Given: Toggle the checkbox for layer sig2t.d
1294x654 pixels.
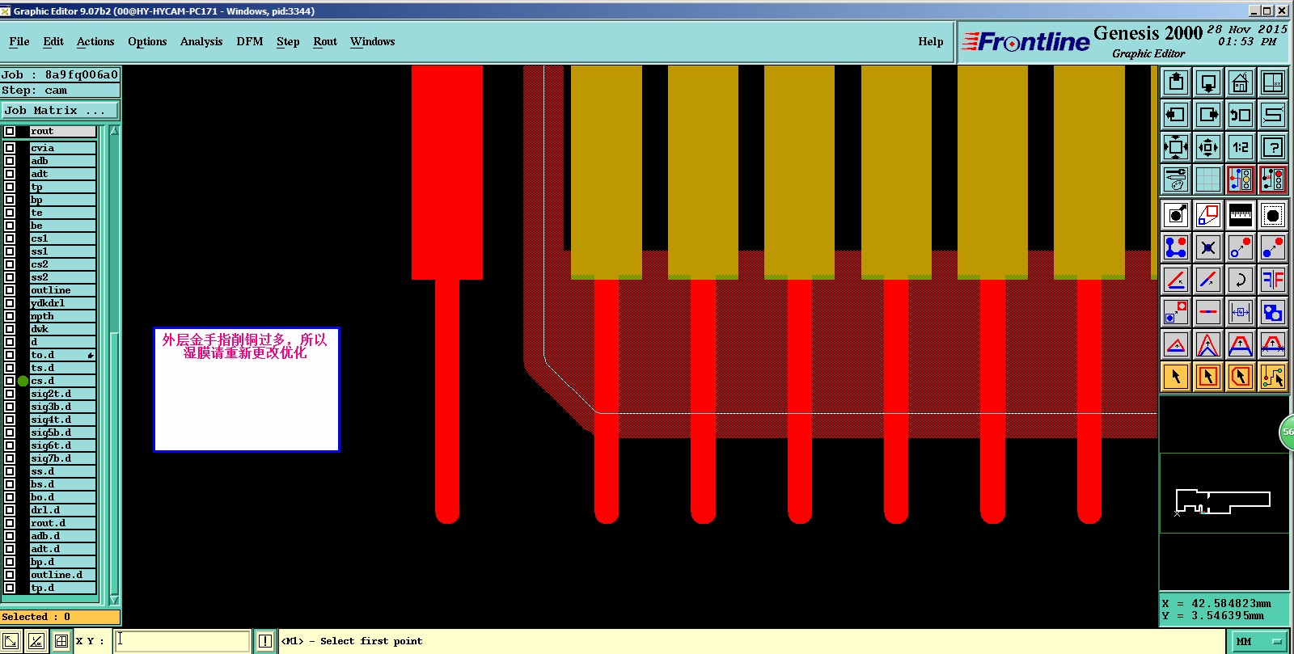Looking at the screenshot, I should pyautogui.click(x=10, y=394).
